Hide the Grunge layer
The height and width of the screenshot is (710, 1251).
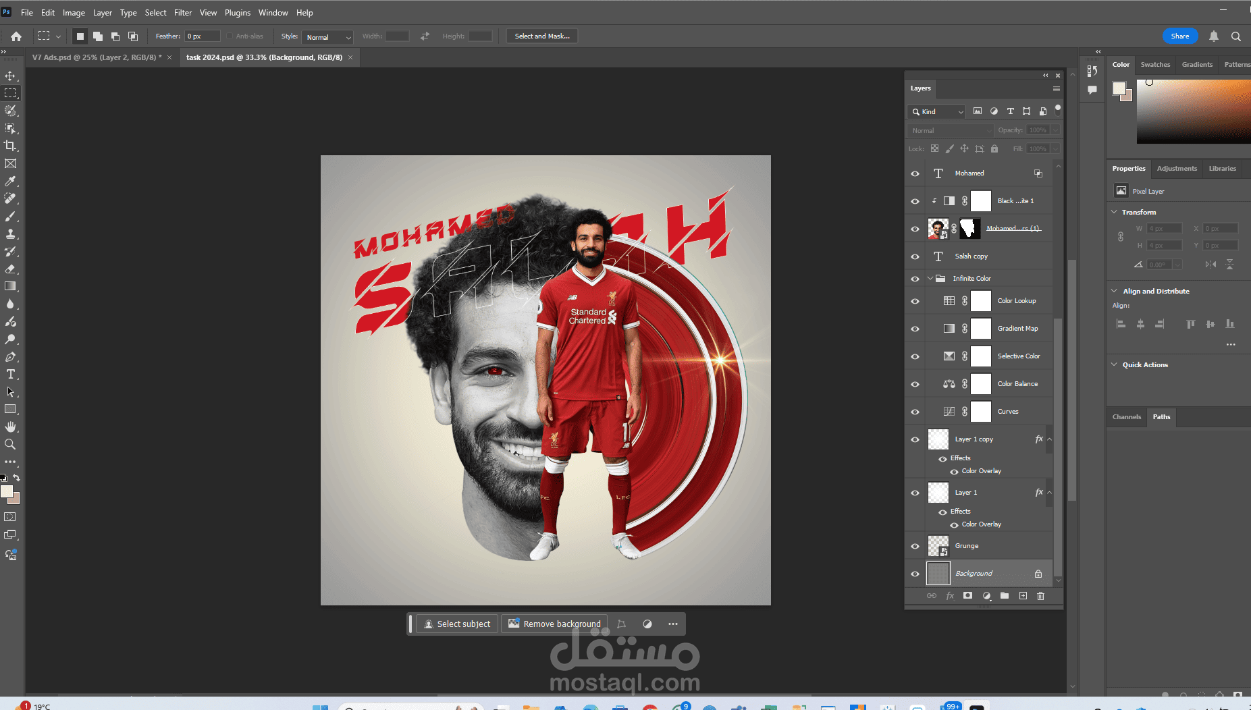point(915,546)
